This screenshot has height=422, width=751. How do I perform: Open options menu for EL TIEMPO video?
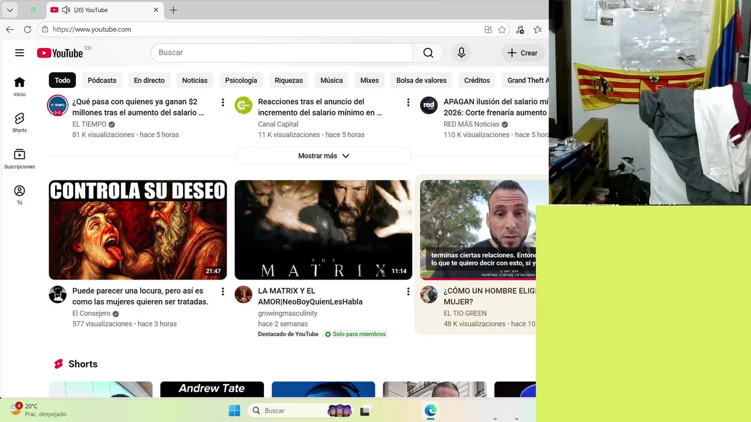tap(222, 103)
